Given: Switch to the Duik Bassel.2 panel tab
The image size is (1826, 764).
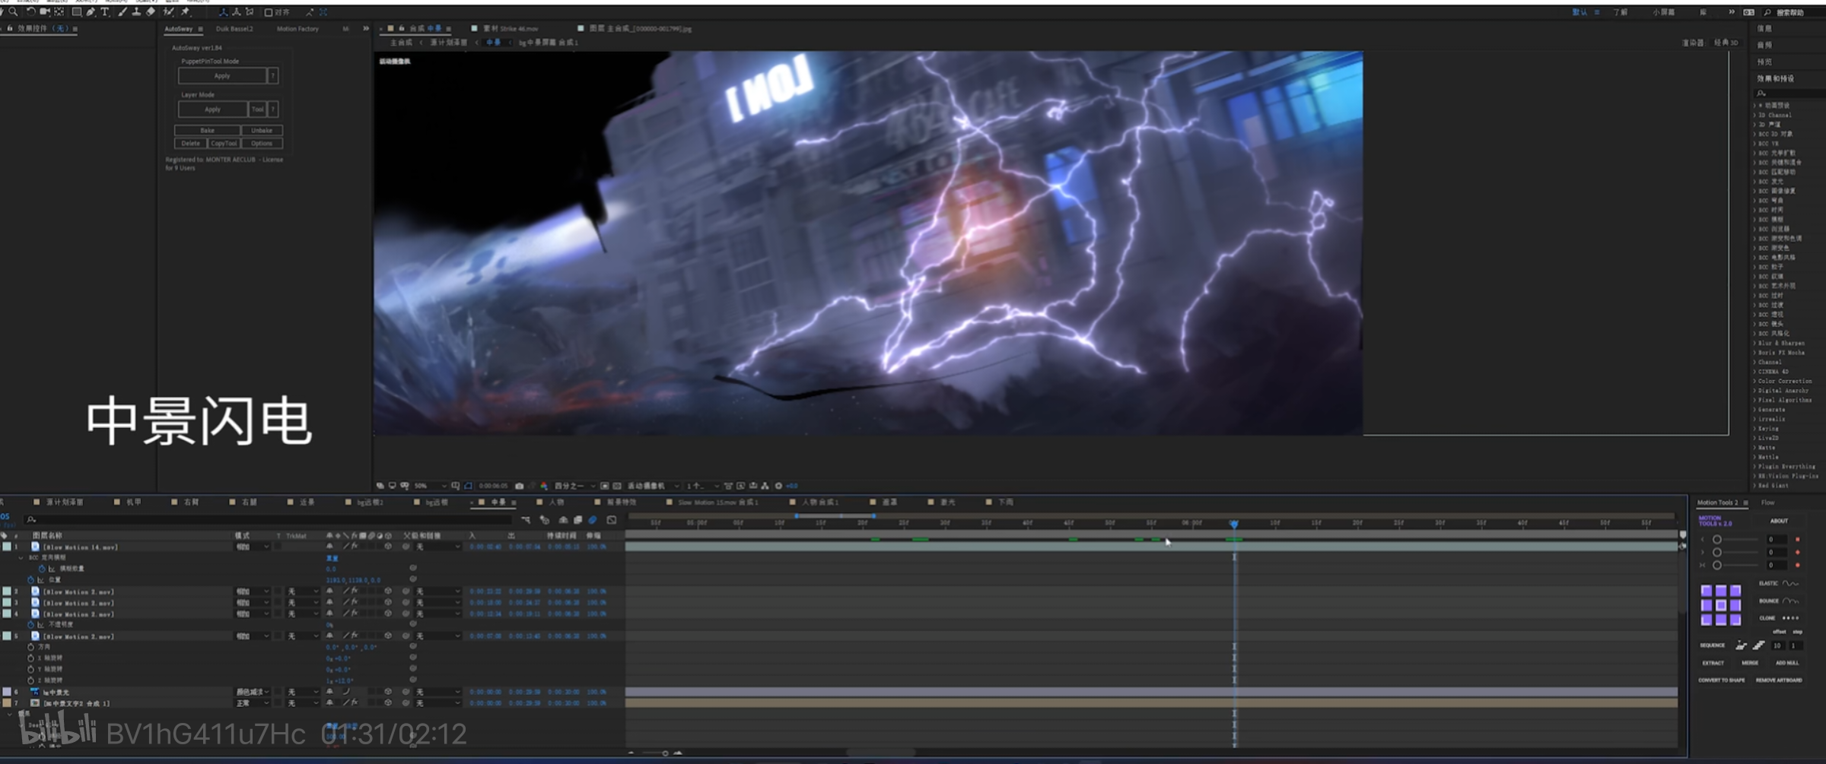Looking at the screenshot, I should (x=234, y=29).
